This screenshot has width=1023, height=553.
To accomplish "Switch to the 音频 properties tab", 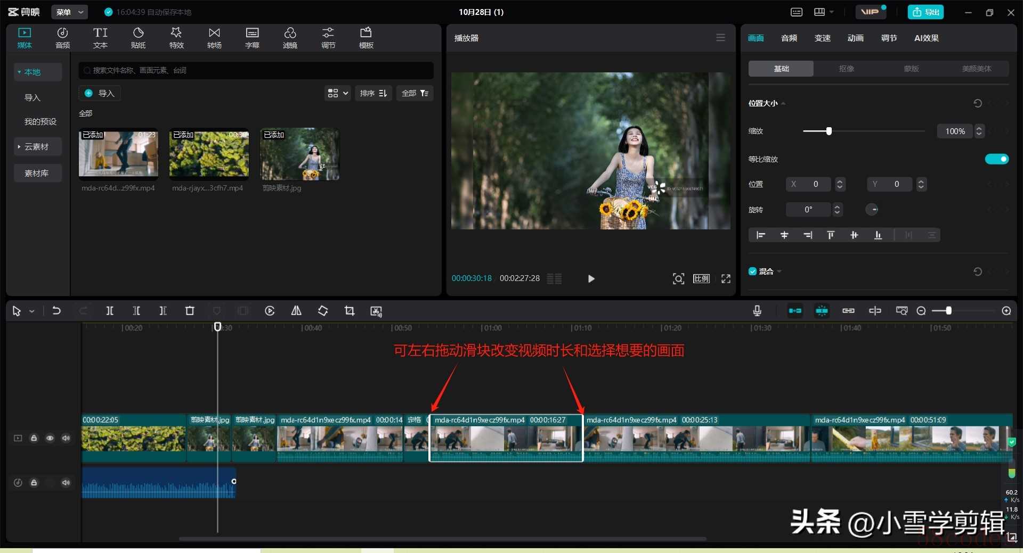I will pyautogui.click(x=789, y=38).
